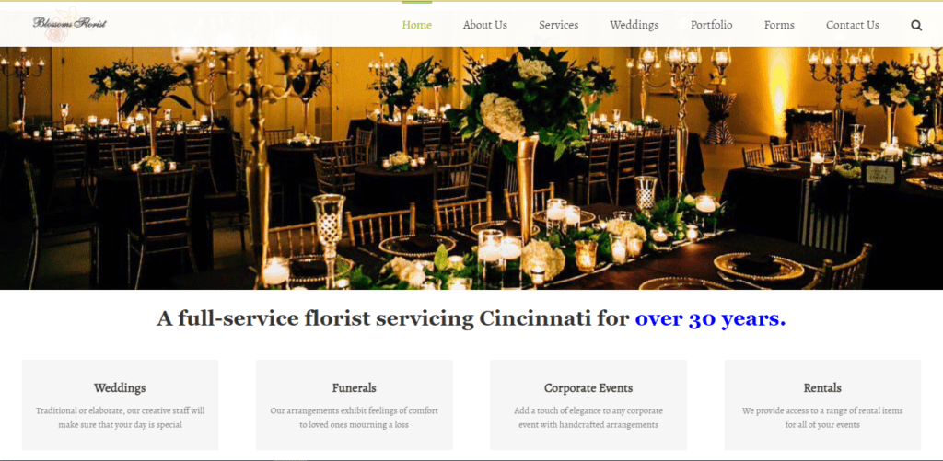Click the full-service florist headline

(x=471, y=318)
